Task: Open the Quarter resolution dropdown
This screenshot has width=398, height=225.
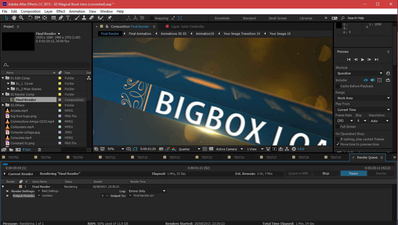Action: pos(189,149)
